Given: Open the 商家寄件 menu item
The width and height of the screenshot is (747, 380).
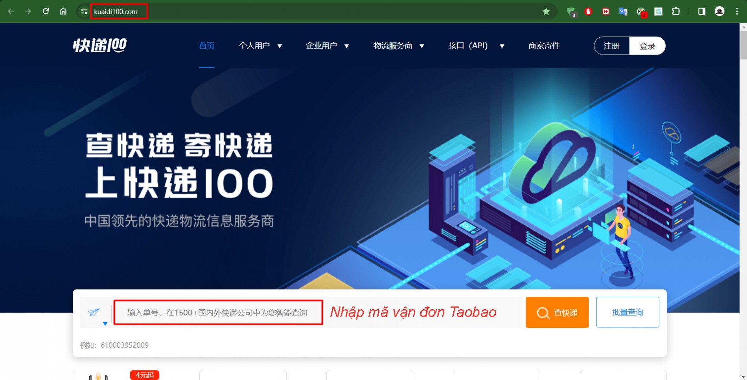Looking at the screenshot, I should click(544, 46).
